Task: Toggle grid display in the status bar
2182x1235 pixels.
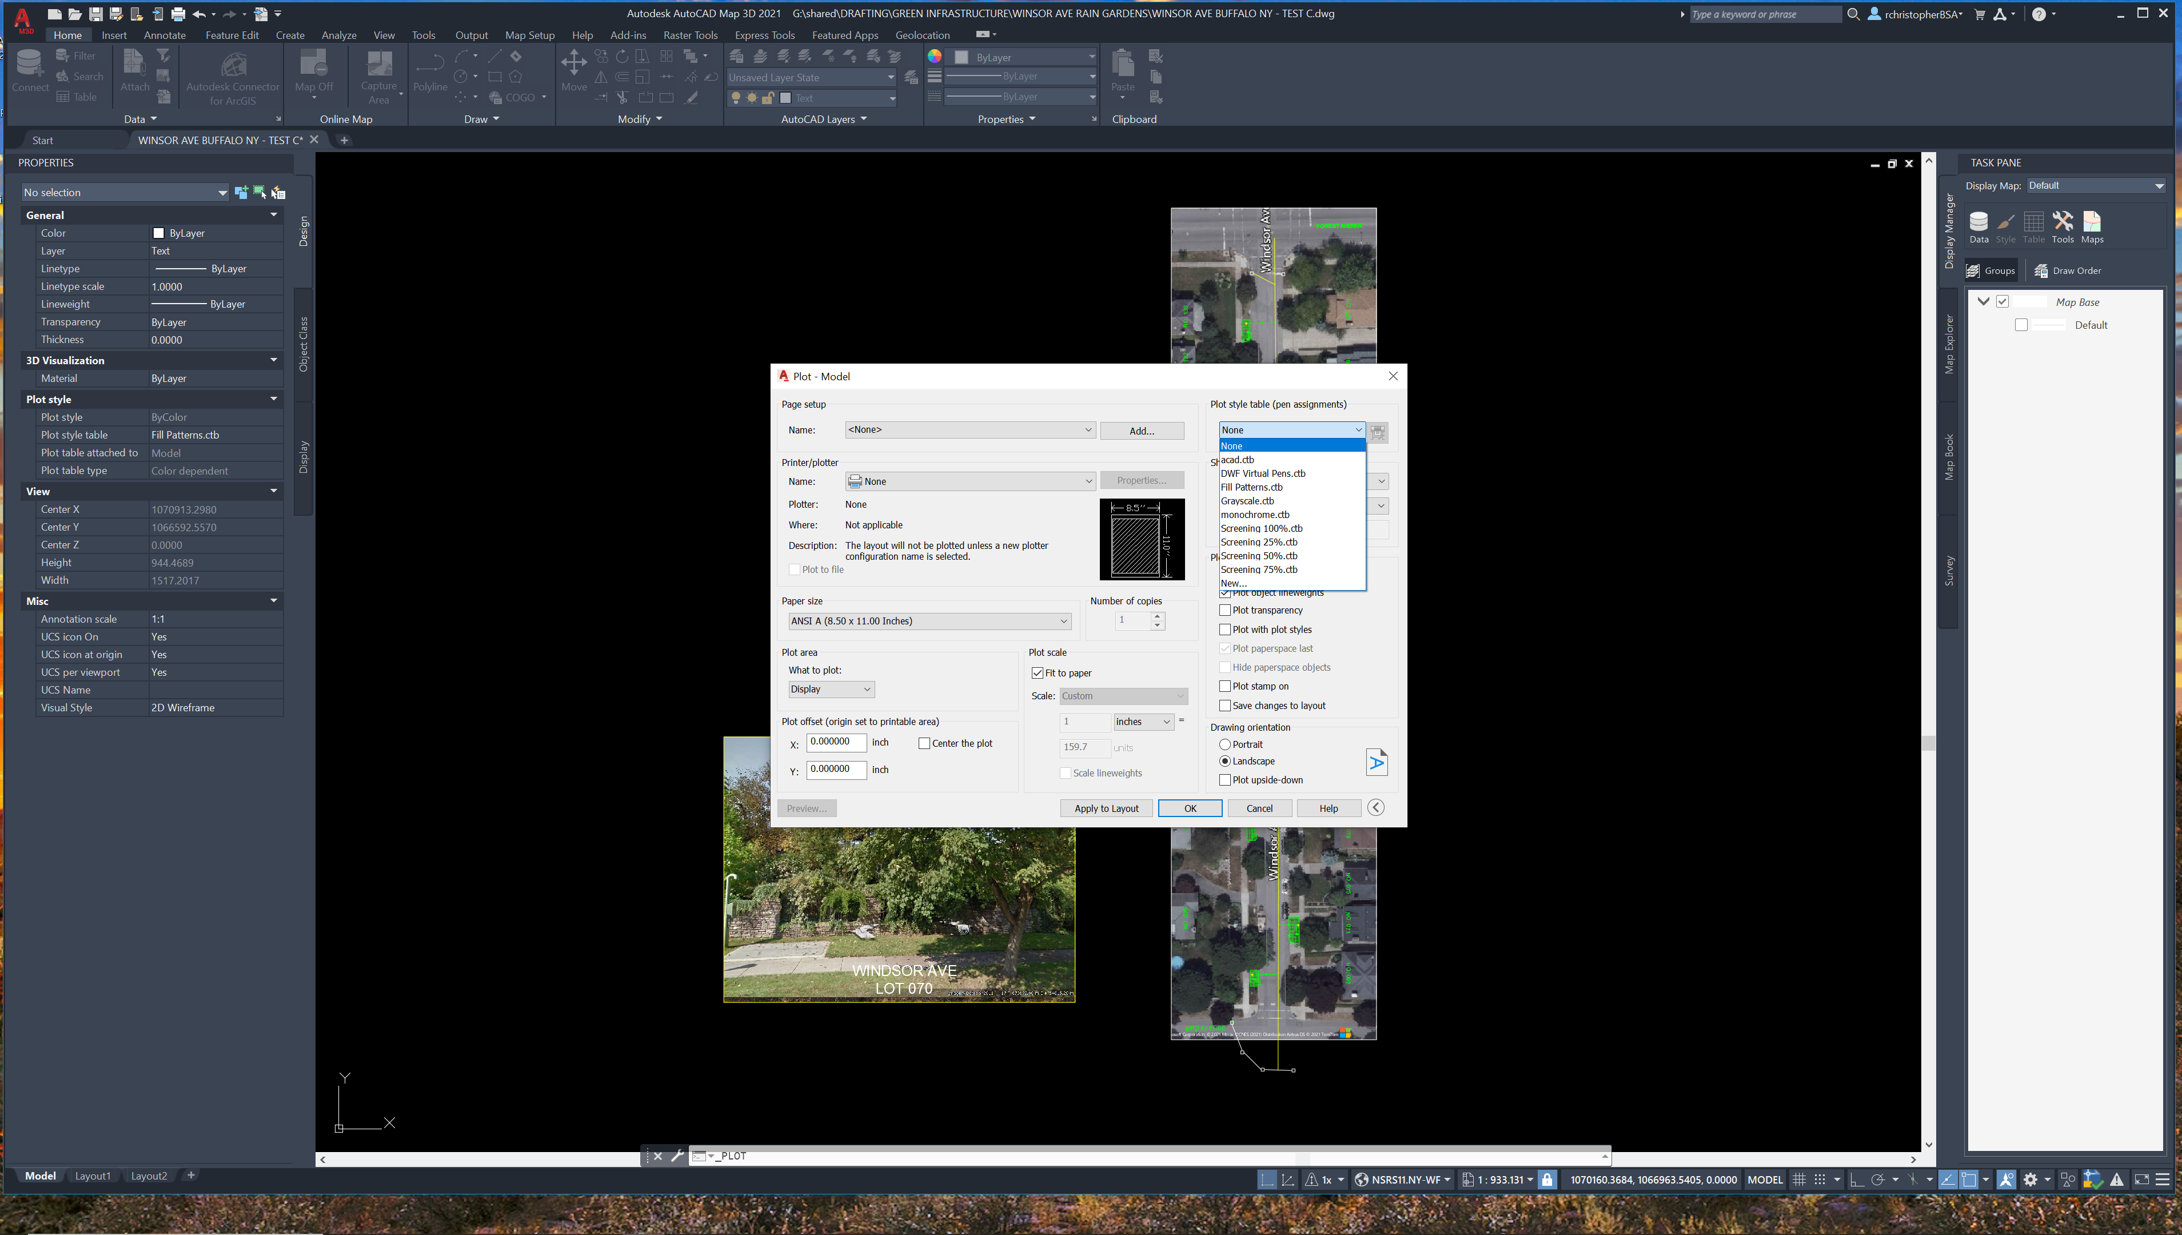Action: 1798,1179
